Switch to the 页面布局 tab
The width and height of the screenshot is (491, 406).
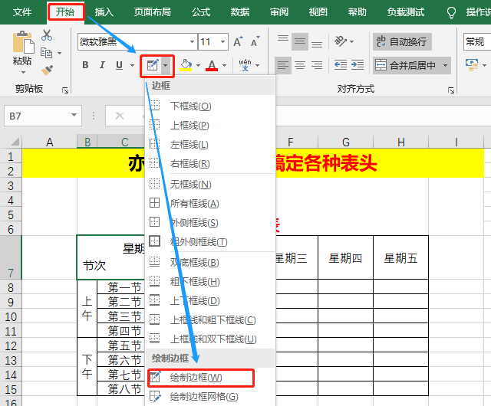153,12
